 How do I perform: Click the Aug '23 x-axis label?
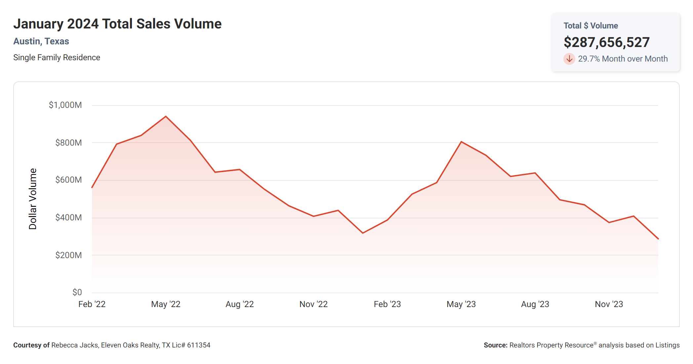click(x=535, y=304)
